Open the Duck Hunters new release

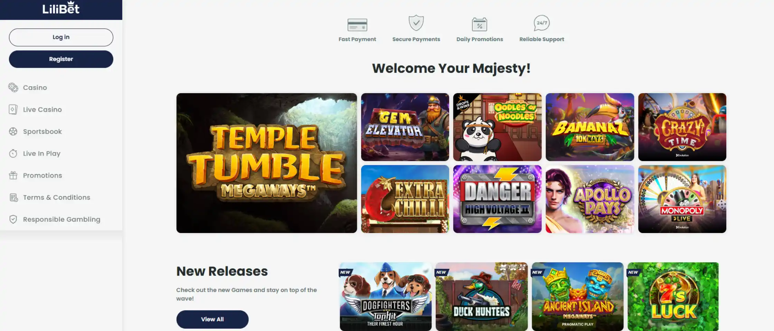click(482, 297)
